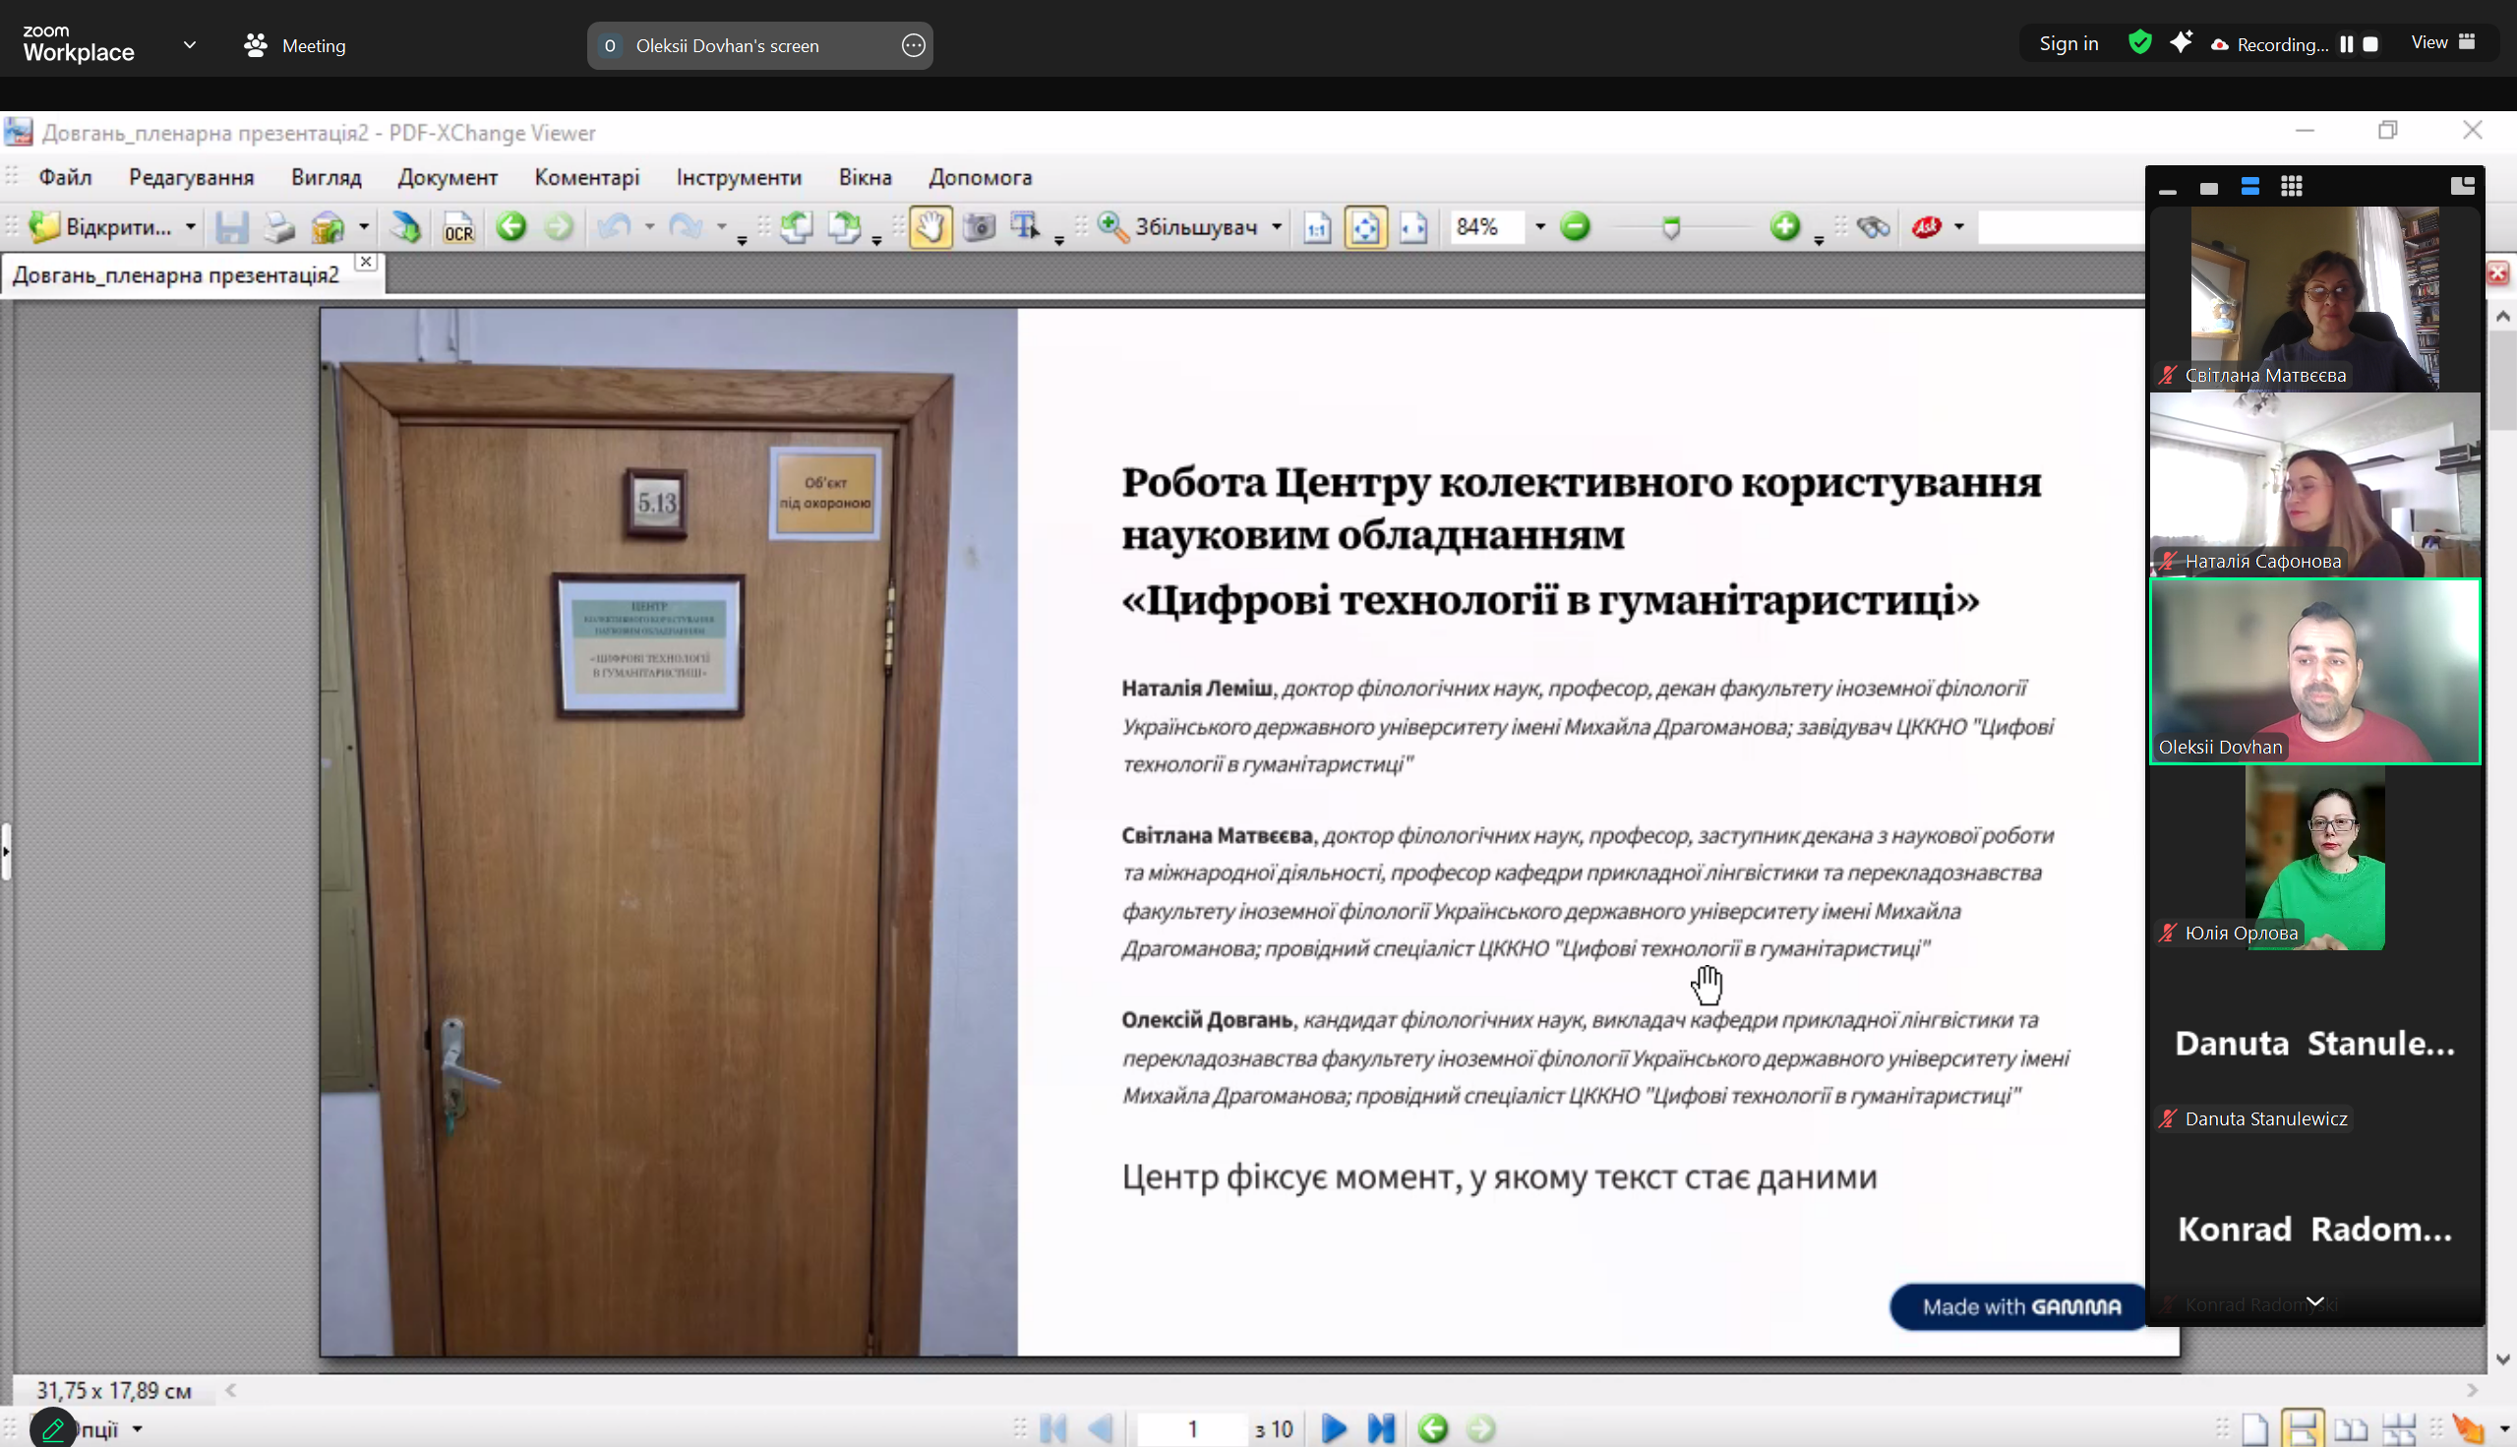Expand the Відкрити dropdown arrow
This screenshot has height=1447, width=2517.
(190, 227)
